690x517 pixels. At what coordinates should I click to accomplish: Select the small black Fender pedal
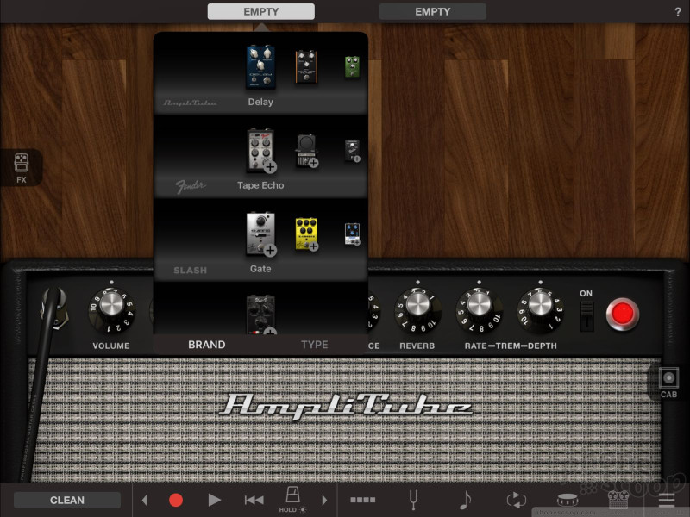click(x=352, y=150)
